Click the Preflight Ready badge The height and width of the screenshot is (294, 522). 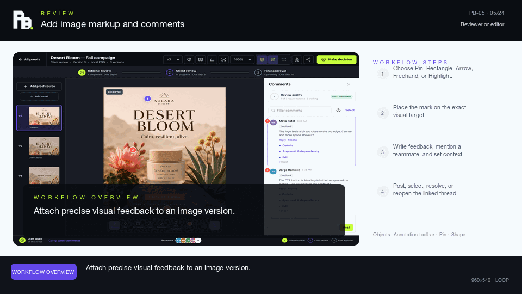[x=341, y=97]
